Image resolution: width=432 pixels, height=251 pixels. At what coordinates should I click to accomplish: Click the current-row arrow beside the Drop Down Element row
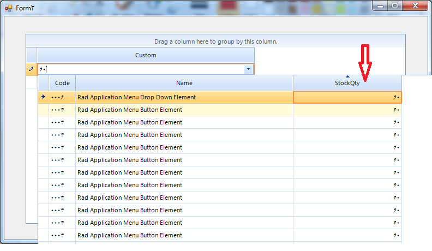click(43, 97)
